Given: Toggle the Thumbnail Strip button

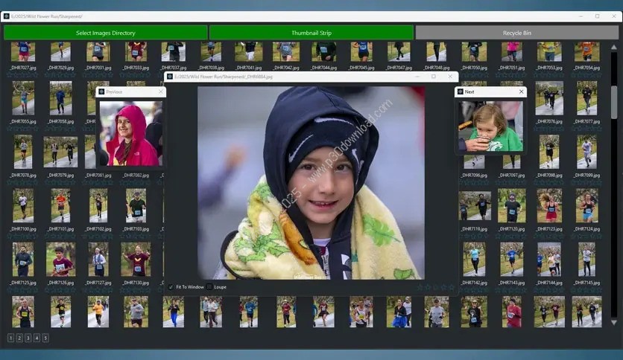Looking at the screenshot, I should coord(311,33).
